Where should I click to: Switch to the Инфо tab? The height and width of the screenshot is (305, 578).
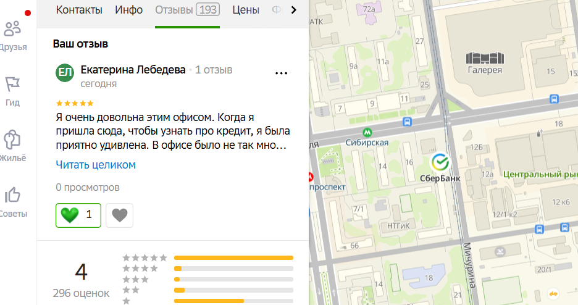128,10
